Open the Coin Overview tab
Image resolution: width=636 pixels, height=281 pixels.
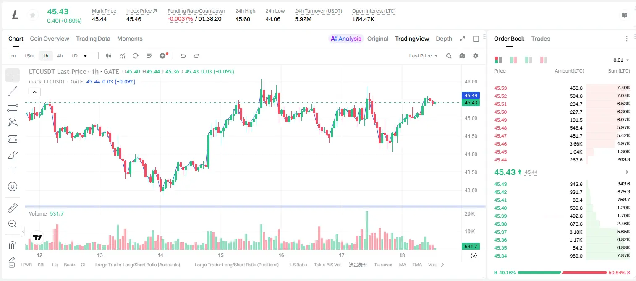[50, 39]
